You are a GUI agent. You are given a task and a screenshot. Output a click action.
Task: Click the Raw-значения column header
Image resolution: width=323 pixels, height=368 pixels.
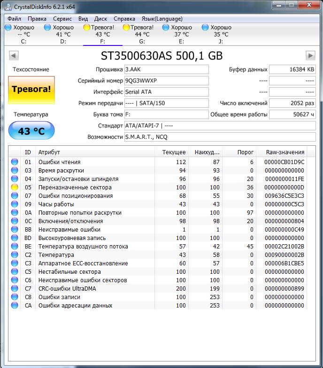click(286, 152)
